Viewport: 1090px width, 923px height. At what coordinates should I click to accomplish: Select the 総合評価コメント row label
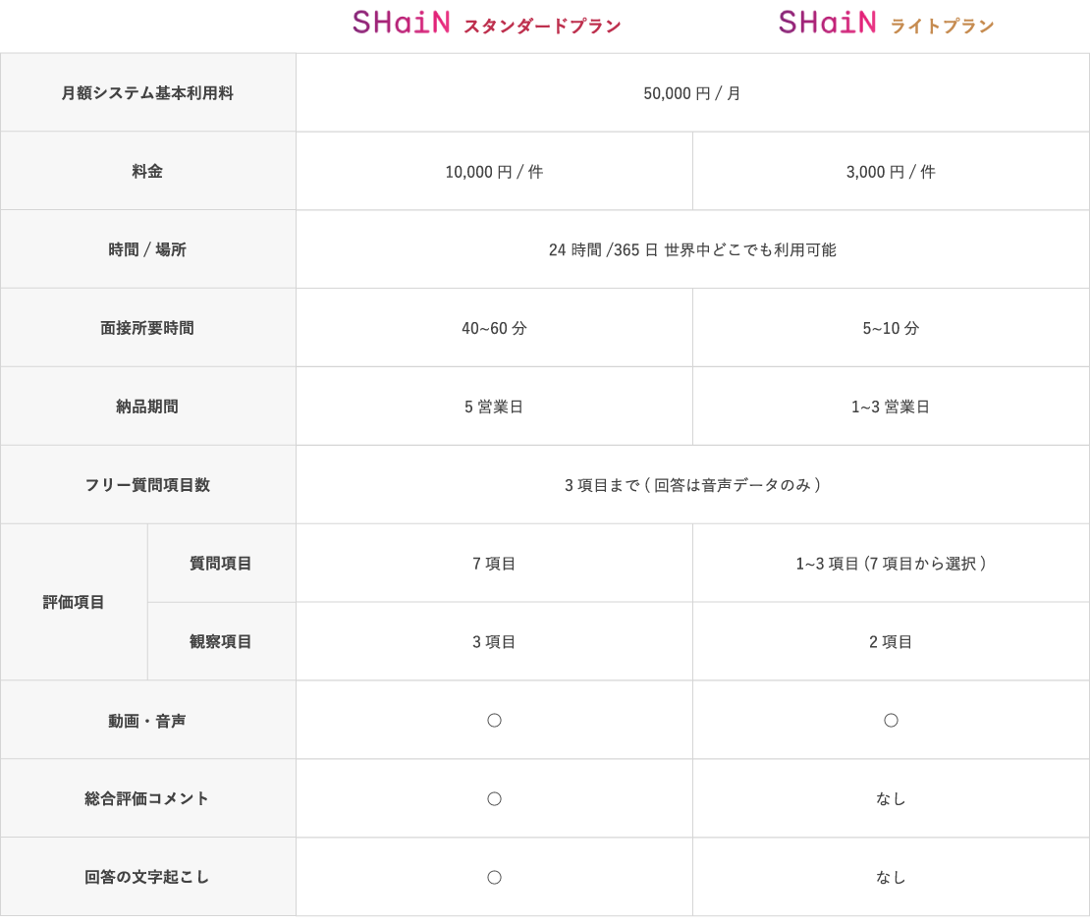pyautogui.click(x=147, y=798)
